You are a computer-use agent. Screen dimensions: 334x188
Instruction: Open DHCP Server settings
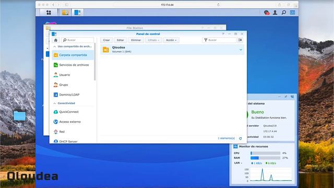pyautogui.click(x=73, y=141)
